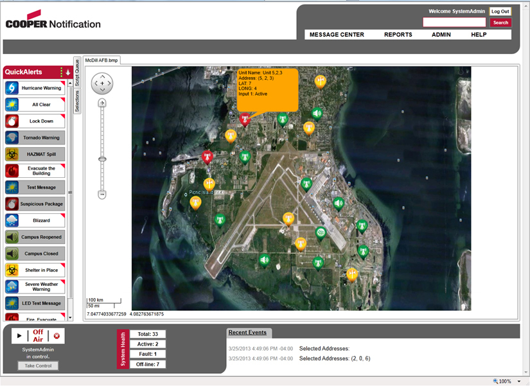
Task: Zoom in with the plus button above slider
Action: pos(102,103)
